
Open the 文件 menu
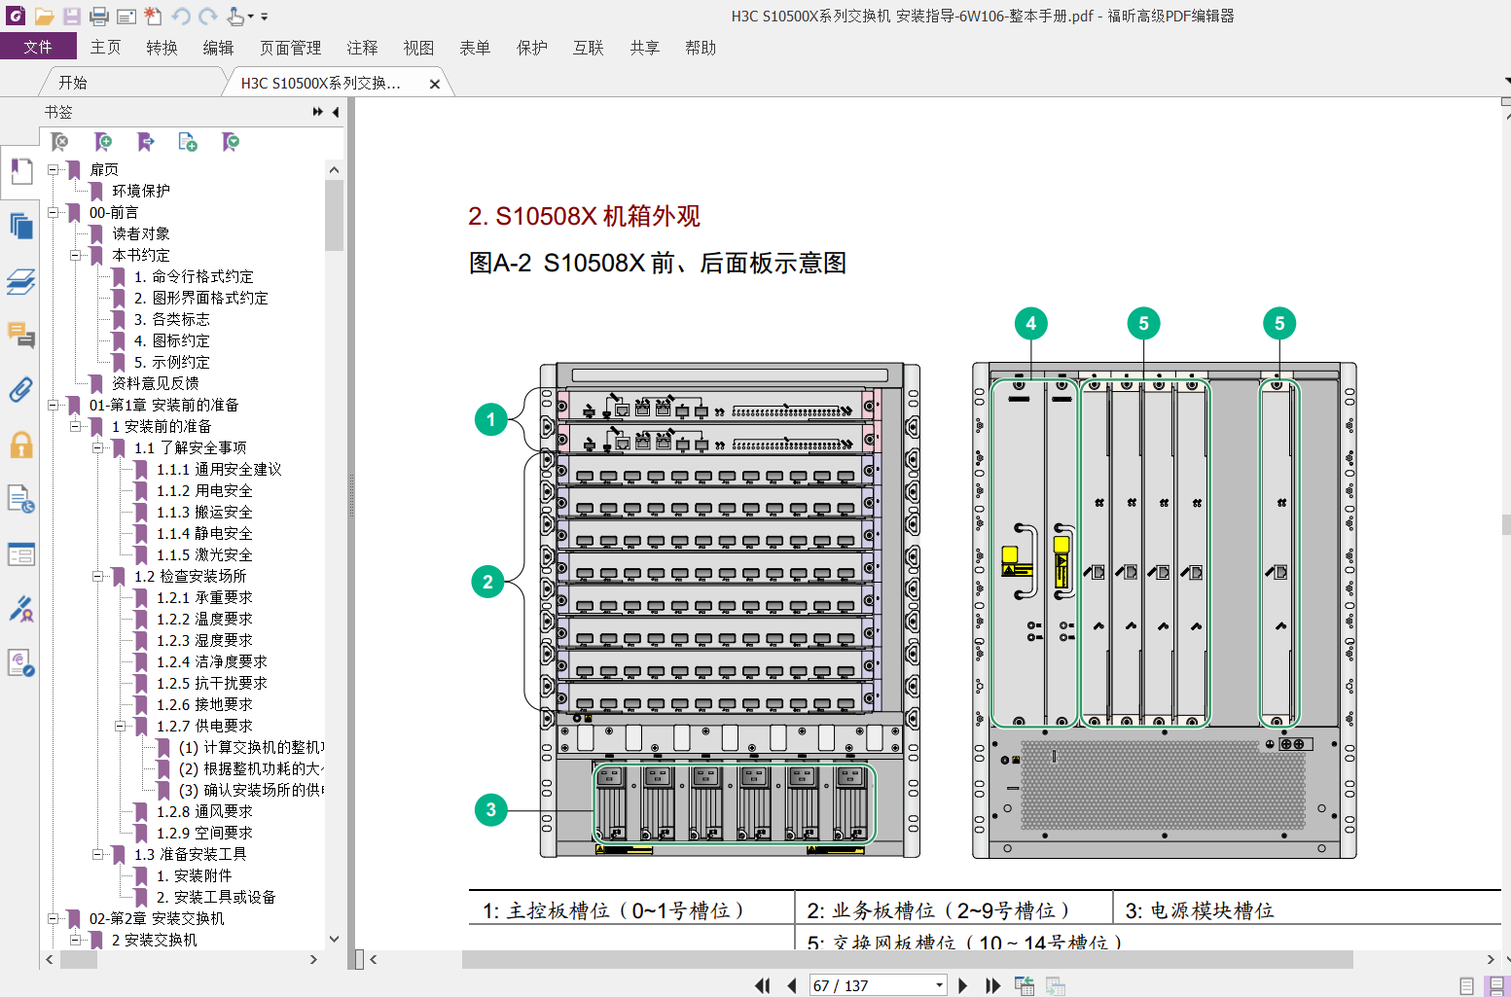38,47
